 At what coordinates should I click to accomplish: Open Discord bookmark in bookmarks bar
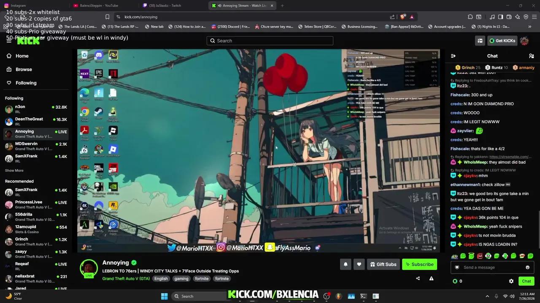click(231, 27)
